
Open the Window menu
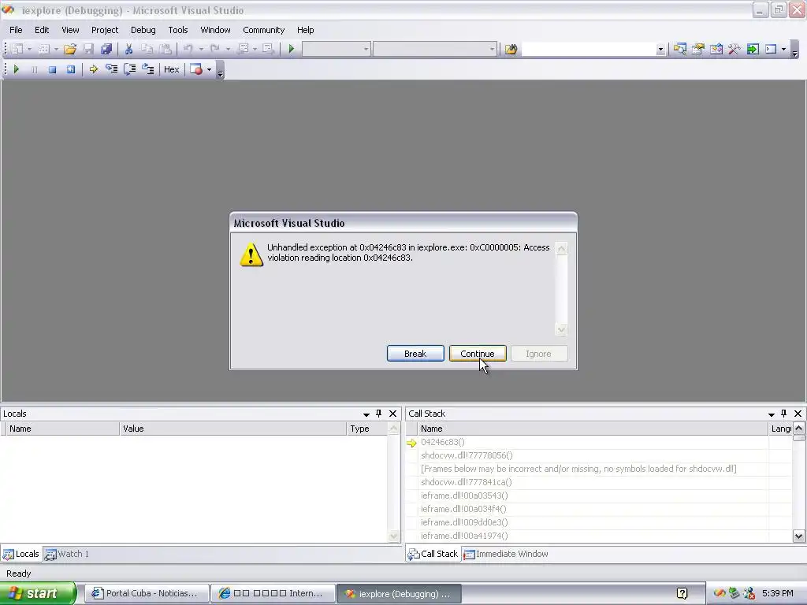pos(216,30)
